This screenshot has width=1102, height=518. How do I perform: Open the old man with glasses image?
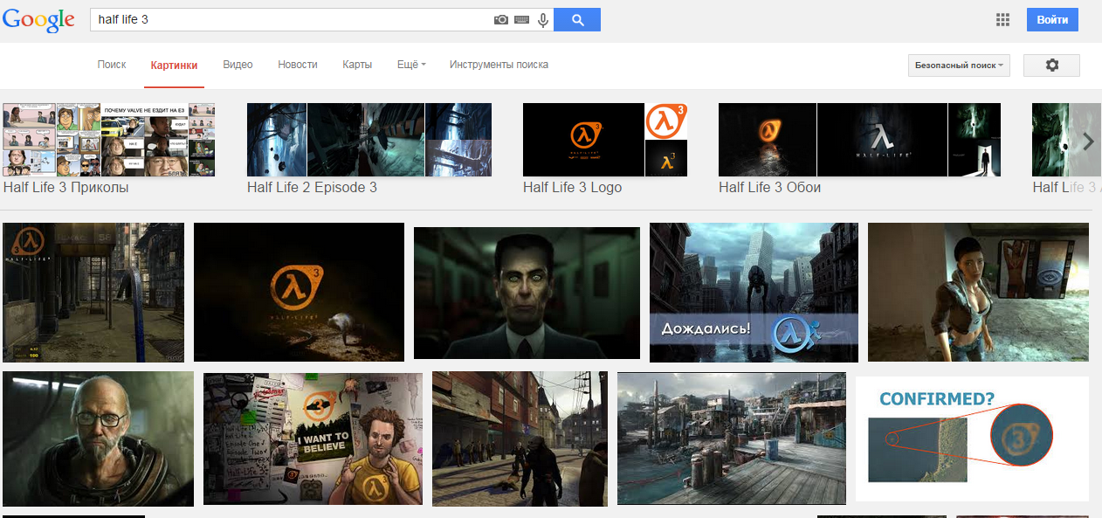(98, 439)
